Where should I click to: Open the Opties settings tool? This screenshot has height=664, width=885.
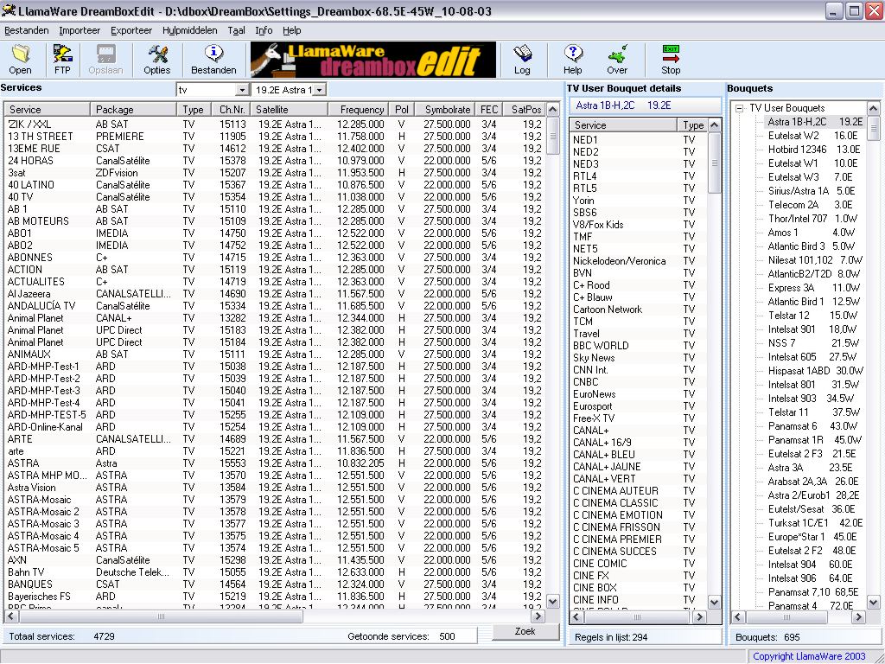click(x=157, y=60)
